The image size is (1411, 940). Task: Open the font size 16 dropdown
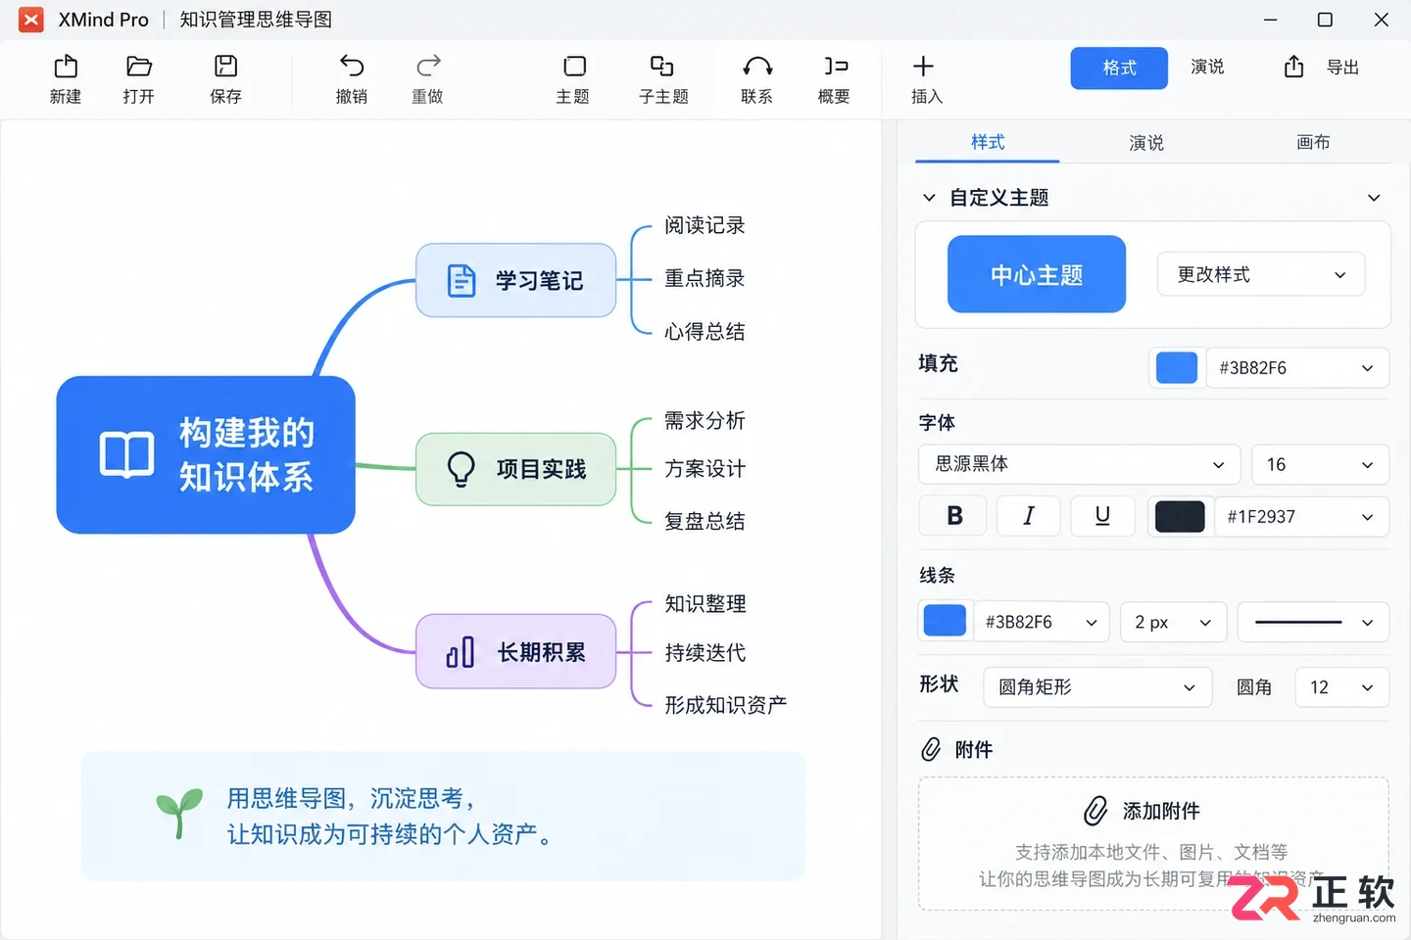[1321, 464]
